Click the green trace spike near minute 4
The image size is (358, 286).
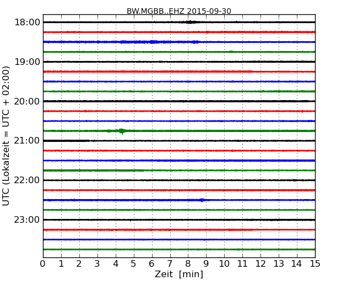pos(122,131)
